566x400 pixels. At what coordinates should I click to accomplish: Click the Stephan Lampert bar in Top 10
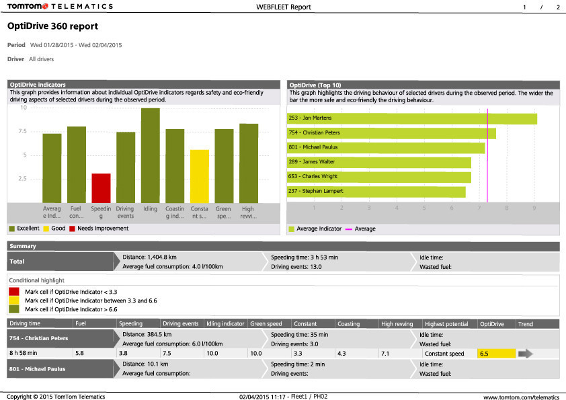coord(376,192)
